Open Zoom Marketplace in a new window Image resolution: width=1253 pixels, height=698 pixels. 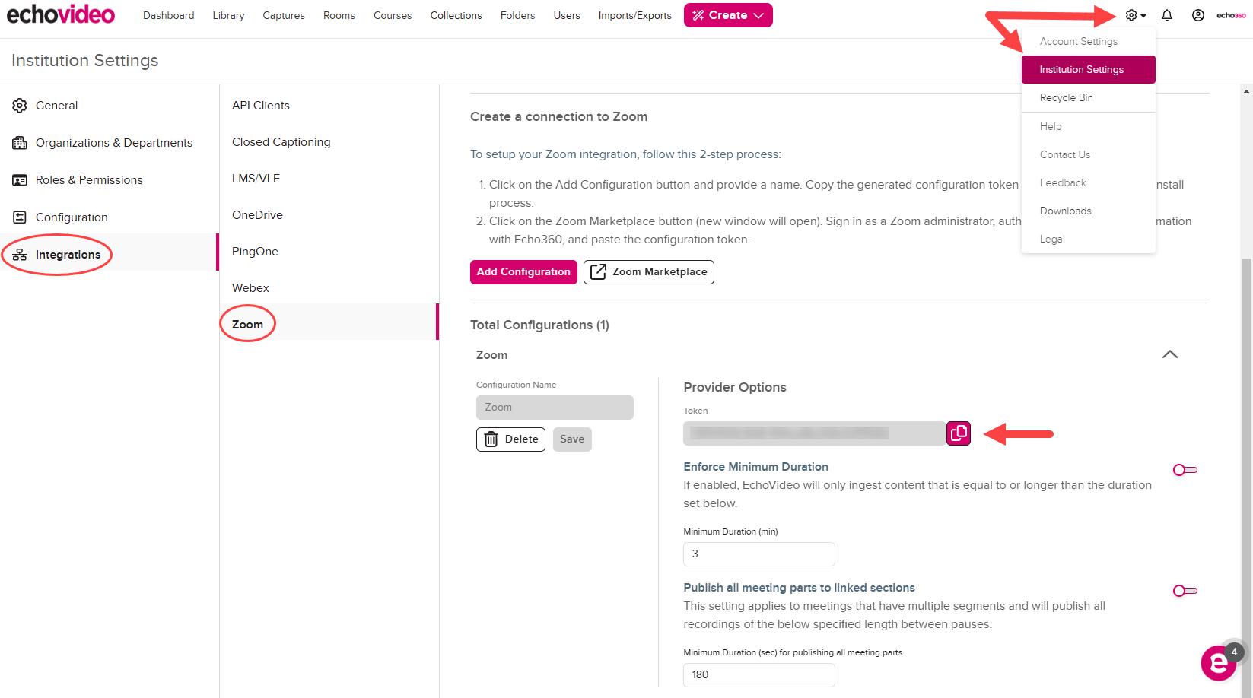[649, 272]
